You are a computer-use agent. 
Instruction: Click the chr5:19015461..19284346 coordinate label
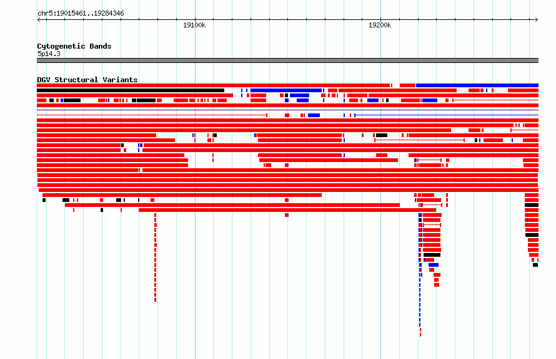coord(81,14)
